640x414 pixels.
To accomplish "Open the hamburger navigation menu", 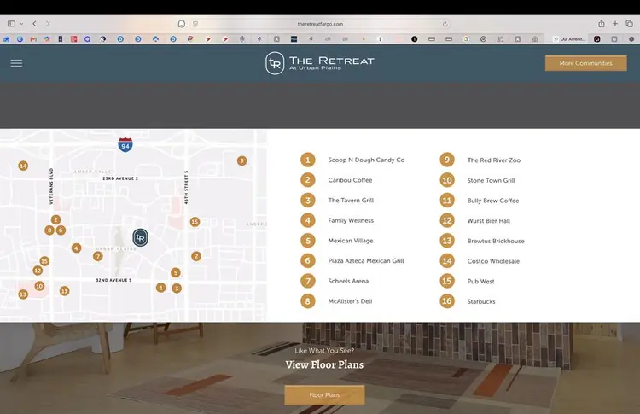I will pos(16,63).
